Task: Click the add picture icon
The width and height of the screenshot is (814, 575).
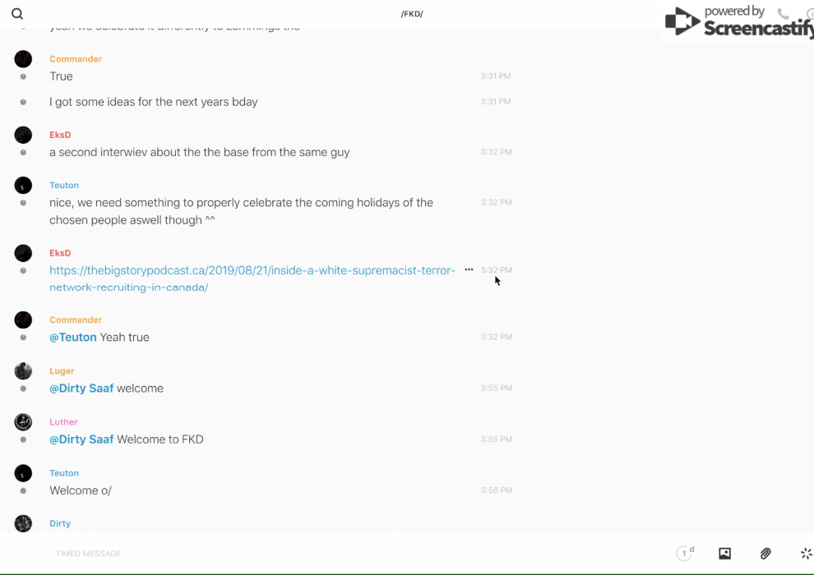Action: 724,554
